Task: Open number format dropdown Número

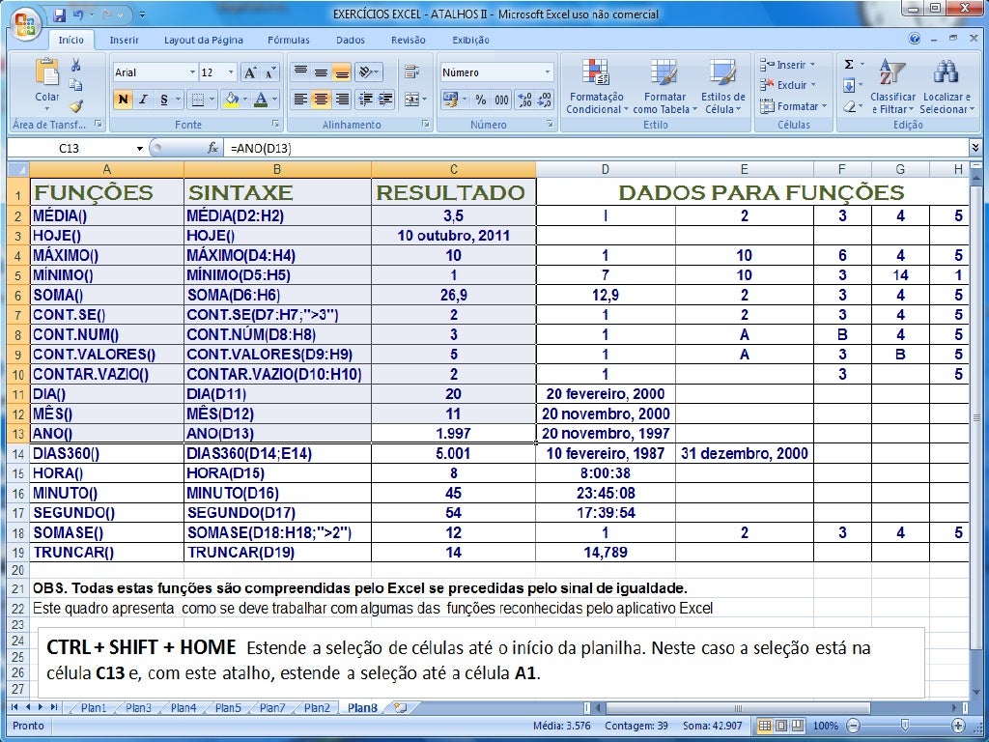Action: tap(547, 72)
